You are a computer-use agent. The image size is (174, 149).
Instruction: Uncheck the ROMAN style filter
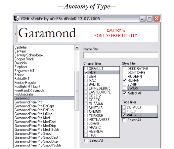125,80
